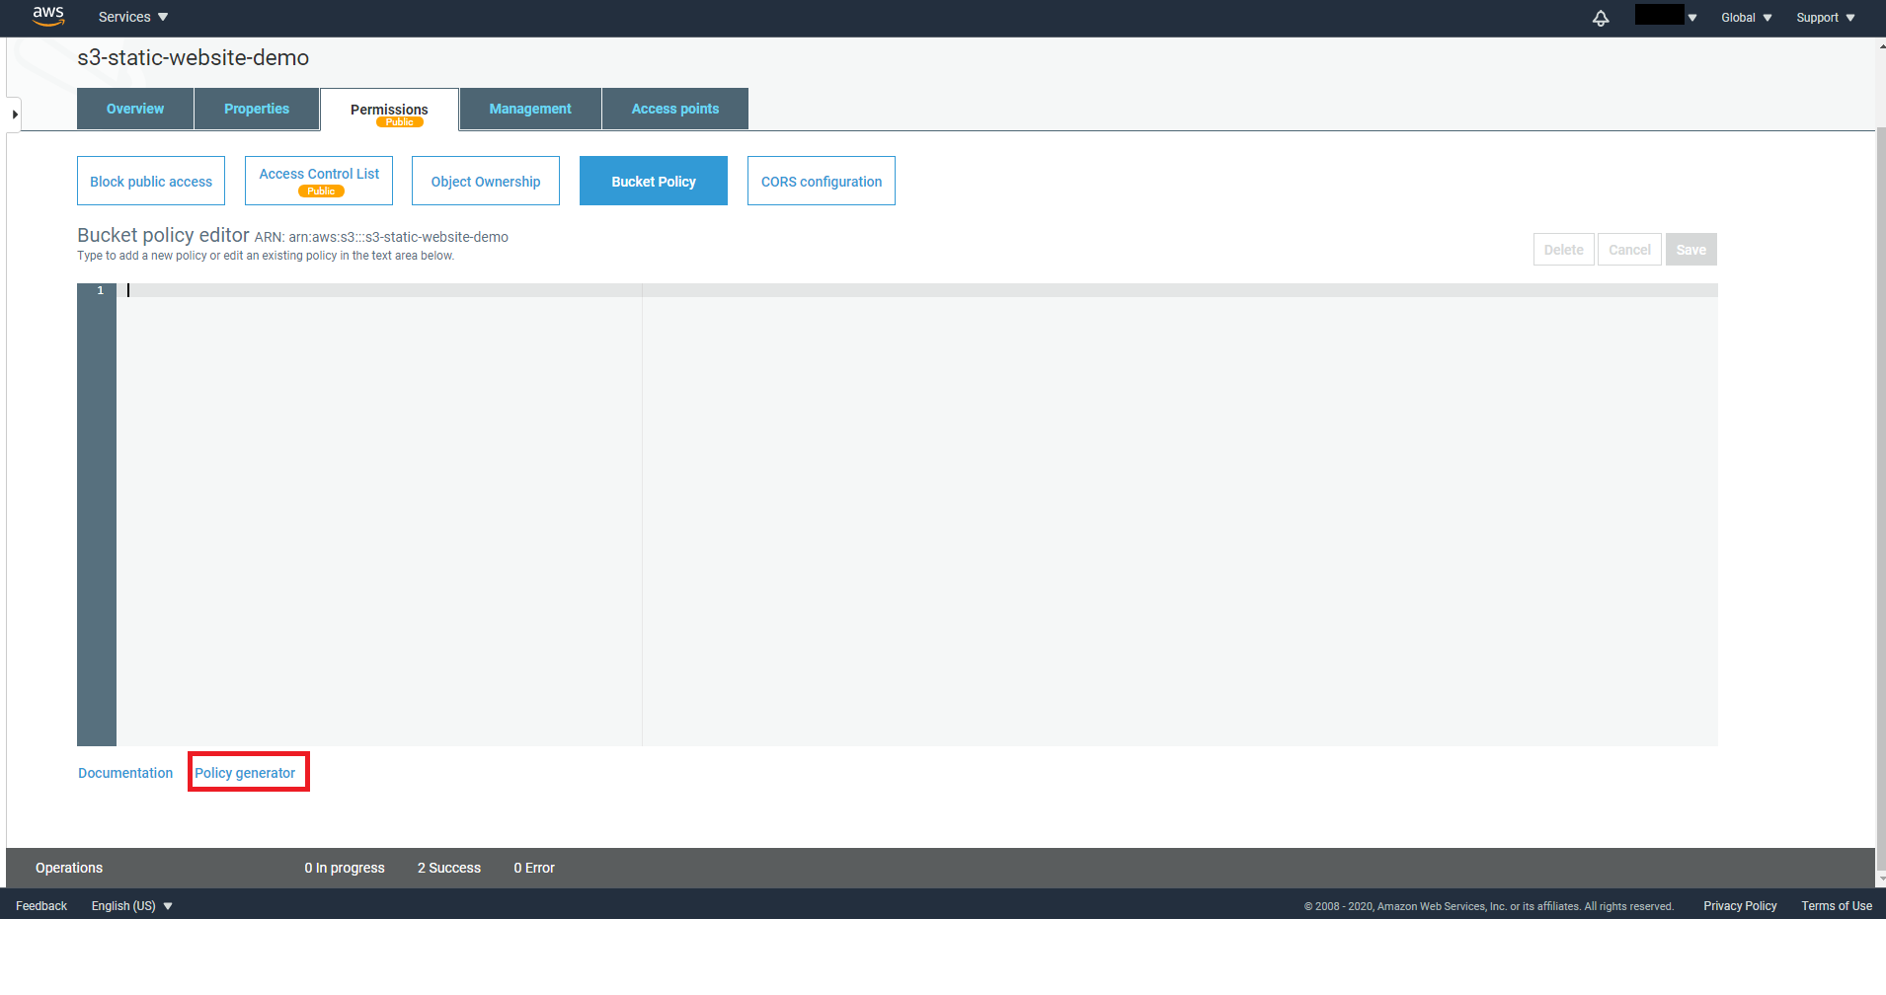Open the account name dropdown
This screenshot has height=995, width=1886.
point(1666,16)
